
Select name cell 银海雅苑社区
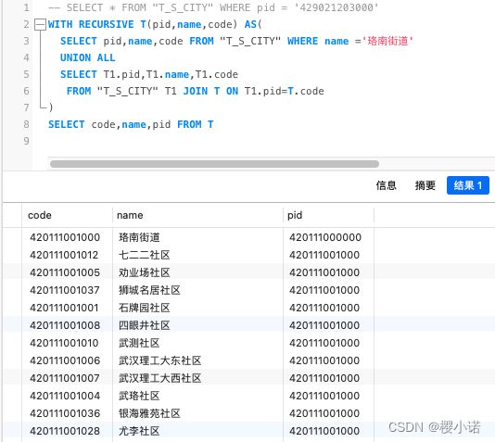[x=149, y=413]
